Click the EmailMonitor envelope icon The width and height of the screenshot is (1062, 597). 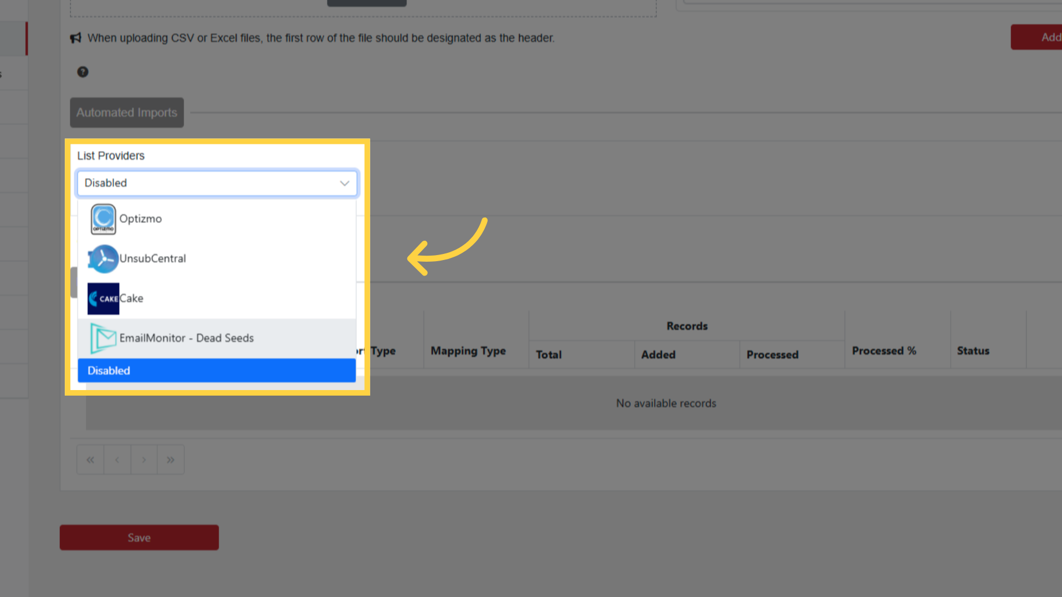[103, 338]
